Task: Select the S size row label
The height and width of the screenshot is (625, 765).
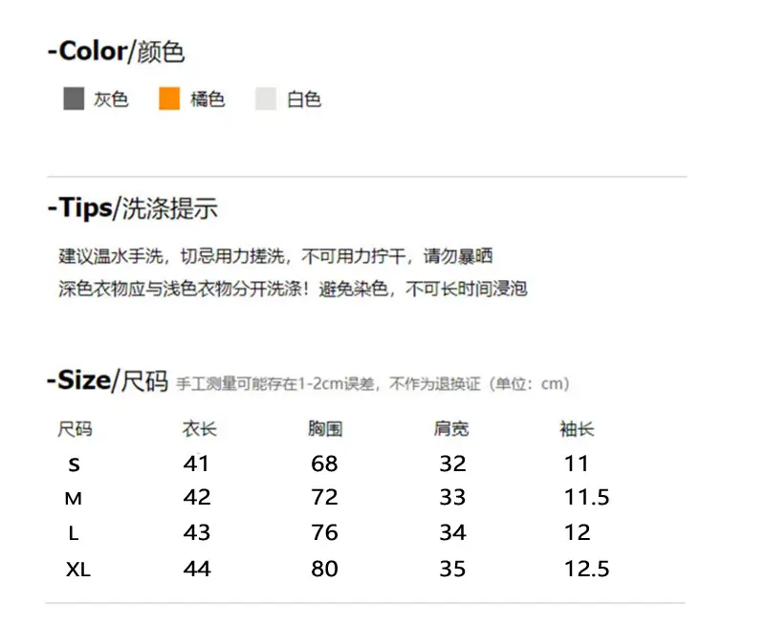Action: [x=74, y=464]
